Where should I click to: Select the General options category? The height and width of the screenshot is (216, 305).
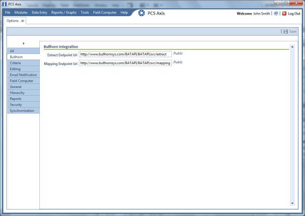pos(24,87)
